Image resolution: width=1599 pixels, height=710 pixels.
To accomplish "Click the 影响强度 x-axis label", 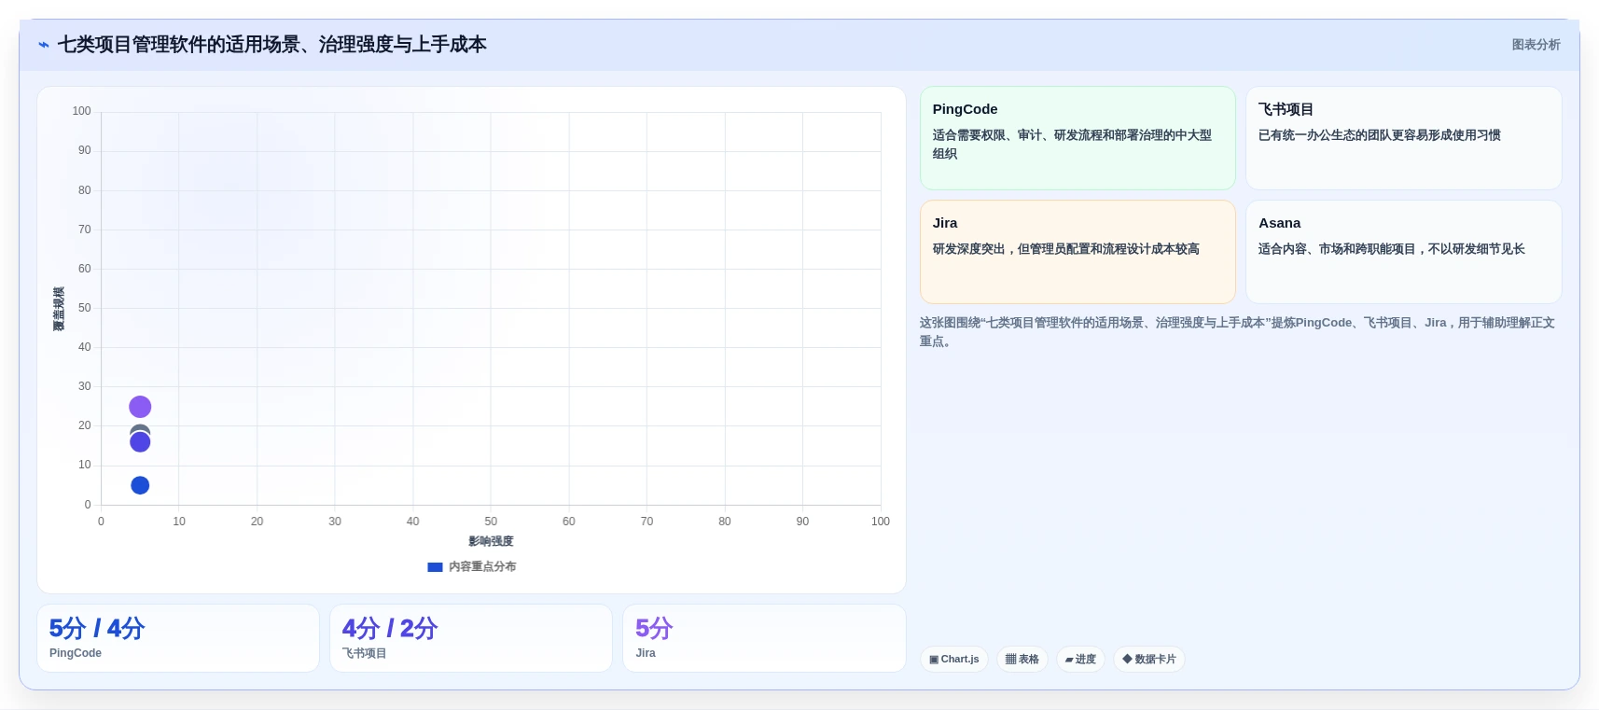I will [491, 541].
